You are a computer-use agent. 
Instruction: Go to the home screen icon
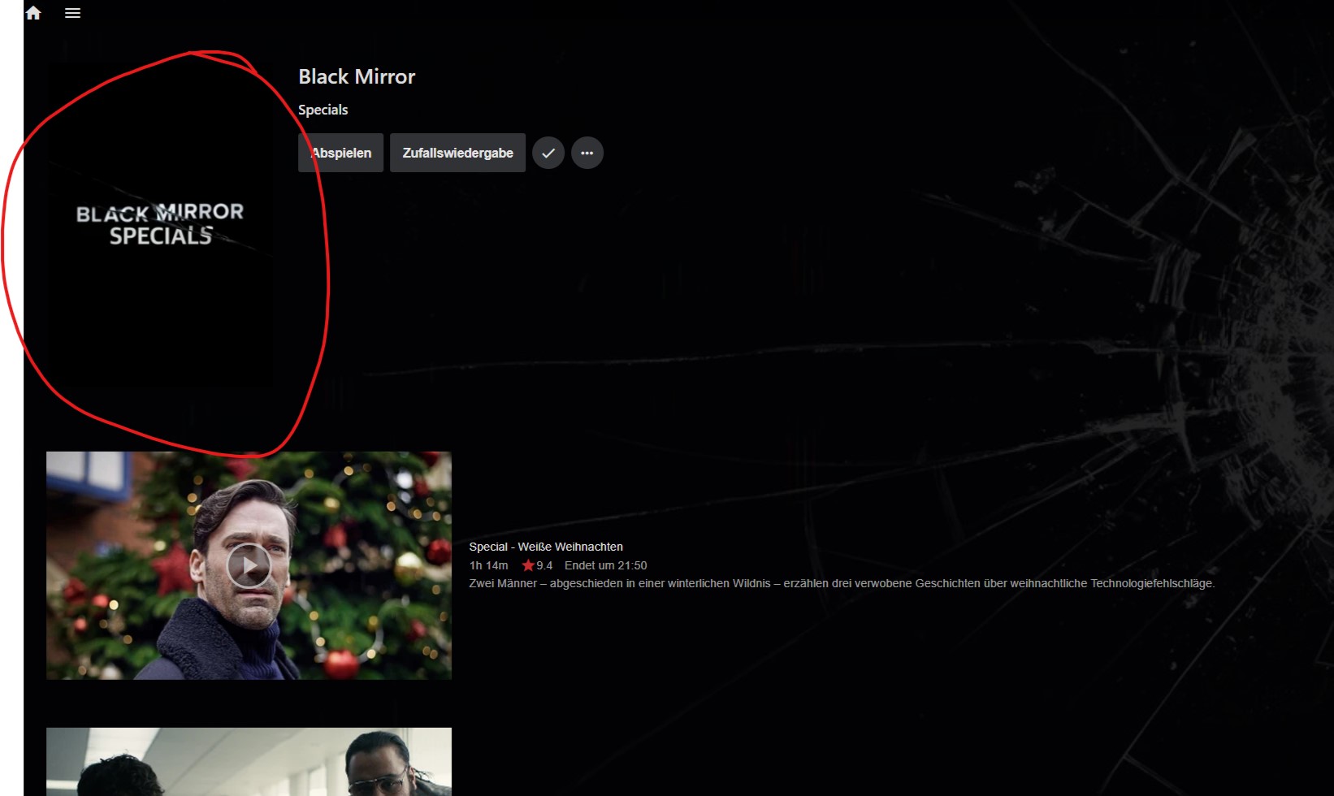tap(33, 13)
